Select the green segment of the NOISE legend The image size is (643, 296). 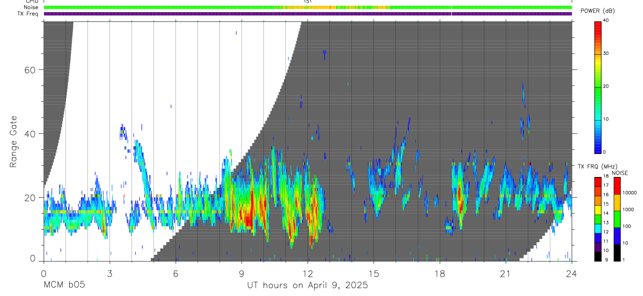click(x=617, y=219)
